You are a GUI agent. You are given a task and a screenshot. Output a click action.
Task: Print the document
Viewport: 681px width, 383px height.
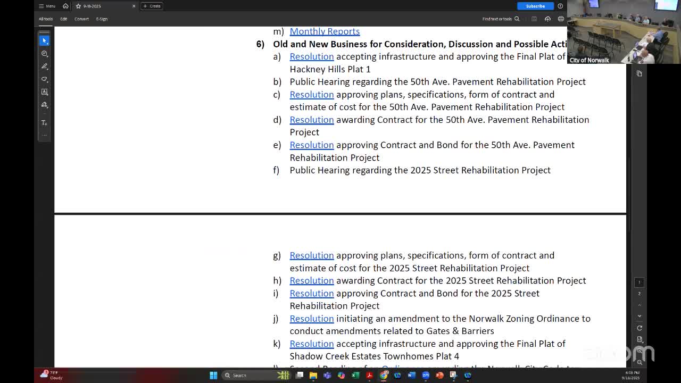pos(561,19)
